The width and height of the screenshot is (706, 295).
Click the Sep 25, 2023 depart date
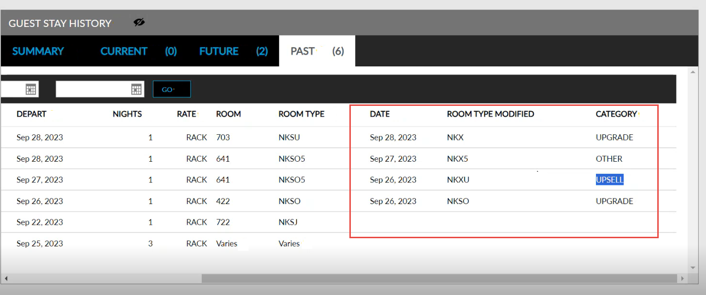pyautogui.click(x=40, y=244)
